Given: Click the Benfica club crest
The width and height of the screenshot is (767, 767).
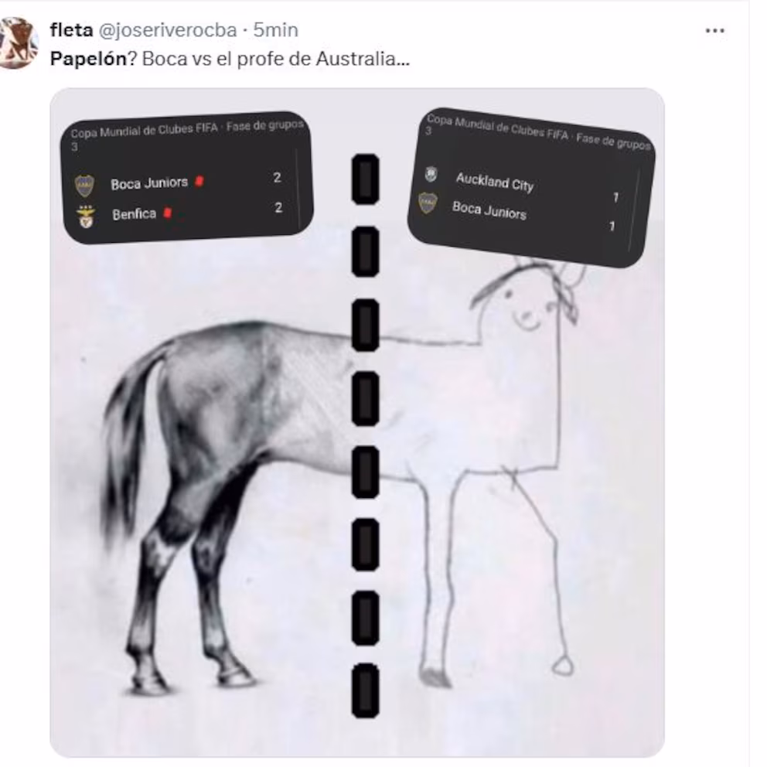Looking at the screenshot, I should (86, 216).
